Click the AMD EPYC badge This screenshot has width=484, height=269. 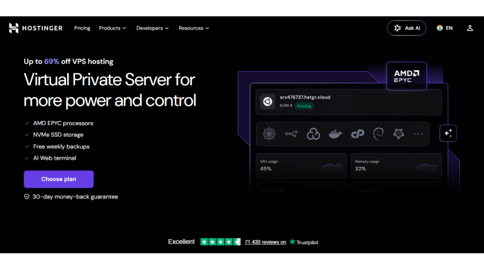click(x=407, y=76)
